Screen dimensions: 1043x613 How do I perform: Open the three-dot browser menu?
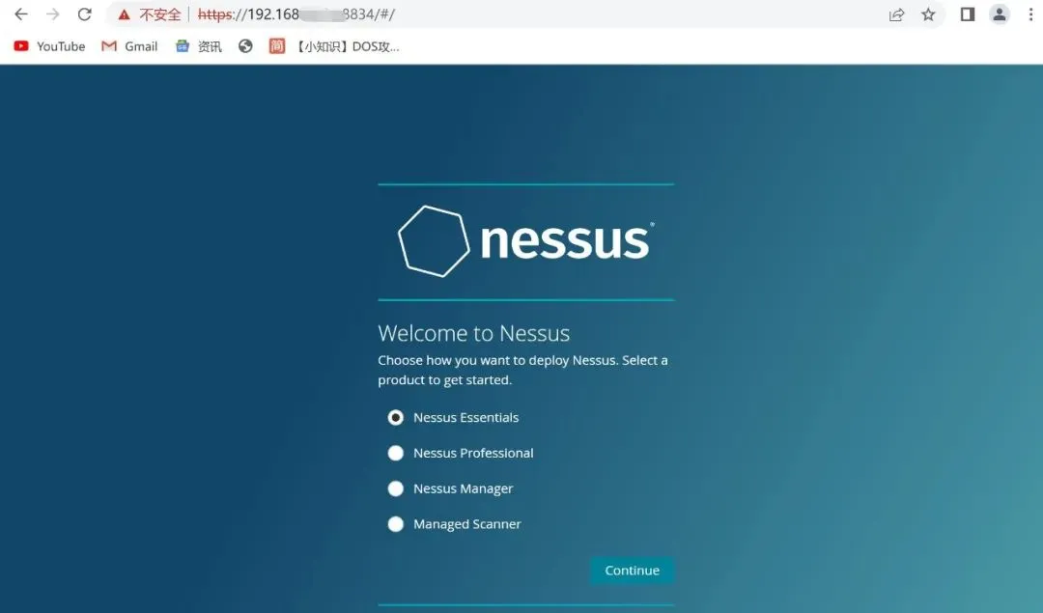[1031, 14]
